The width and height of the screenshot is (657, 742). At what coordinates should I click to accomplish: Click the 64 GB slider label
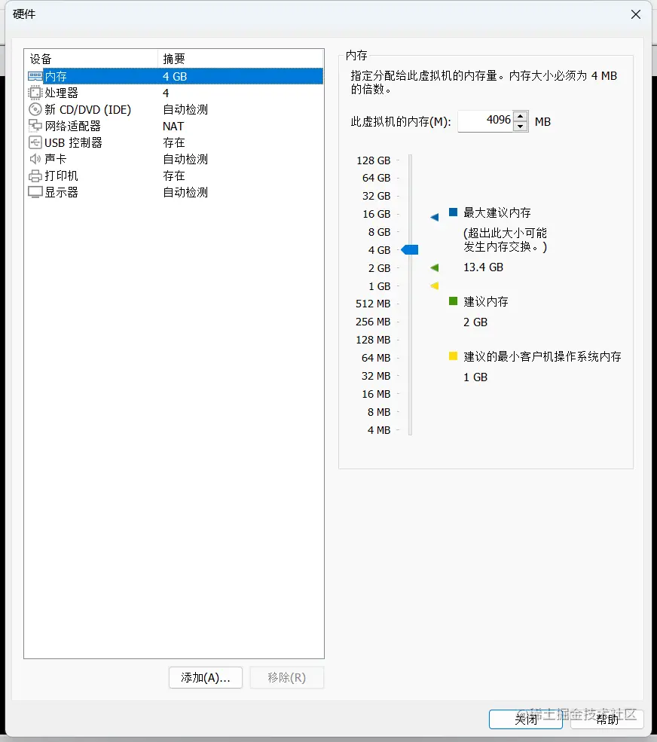point(376,178)
